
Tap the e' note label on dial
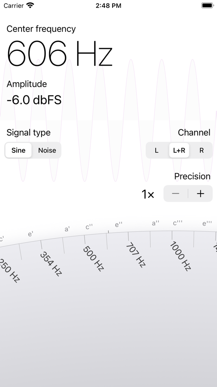30,234
